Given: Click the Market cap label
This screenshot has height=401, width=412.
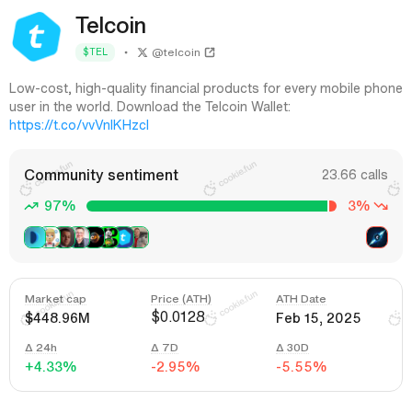Looking at the screenshot, I should pos(55,299).
